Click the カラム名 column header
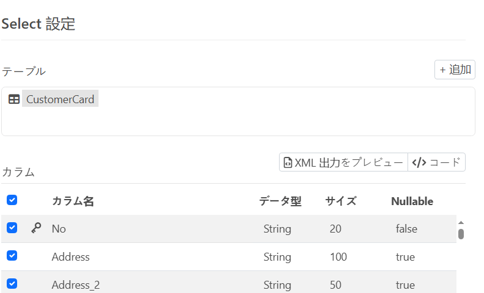Image resolution: width=484 pixels, height=293 pixels. 73,201
